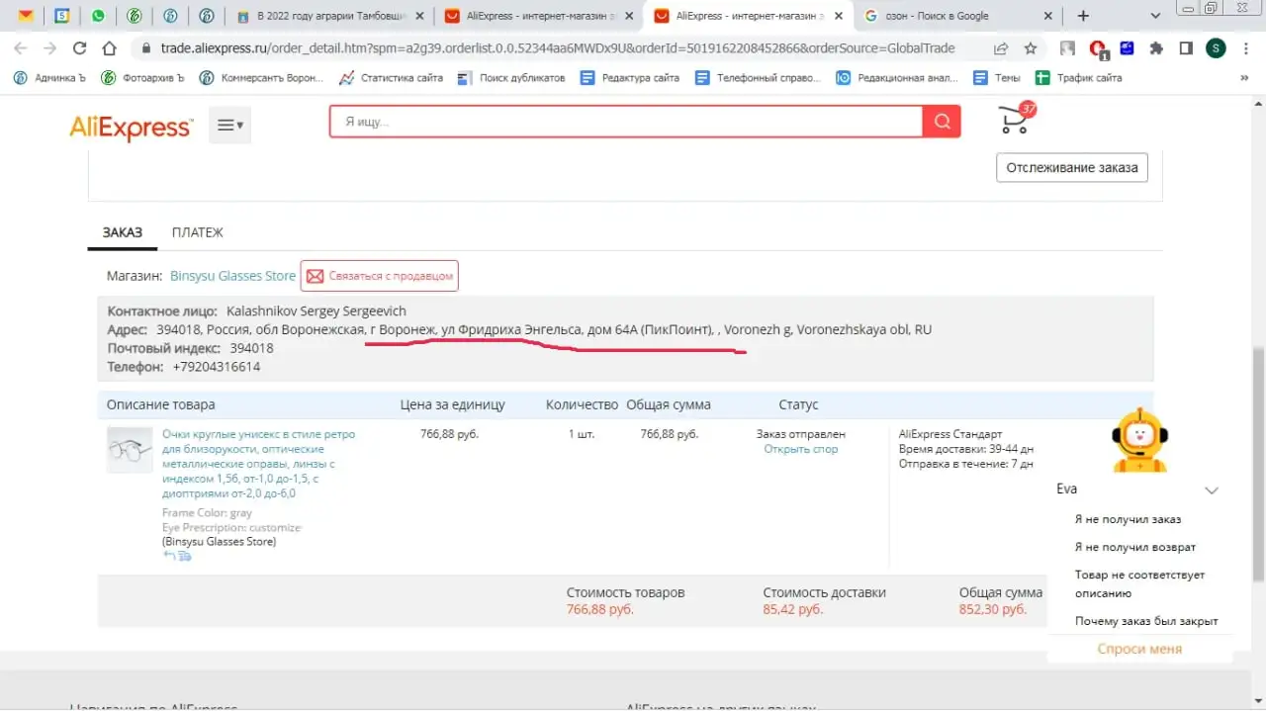Click the red search magnifier button

(x=942, y=122)
